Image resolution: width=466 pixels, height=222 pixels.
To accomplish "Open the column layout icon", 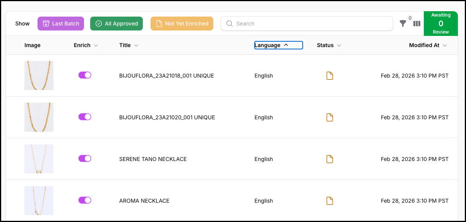I will [x=417, y=24].
